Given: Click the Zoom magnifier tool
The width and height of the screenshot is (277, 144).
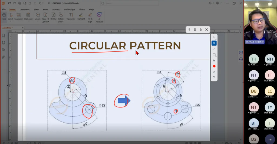Looking at the screenshot, I should 38,17.
